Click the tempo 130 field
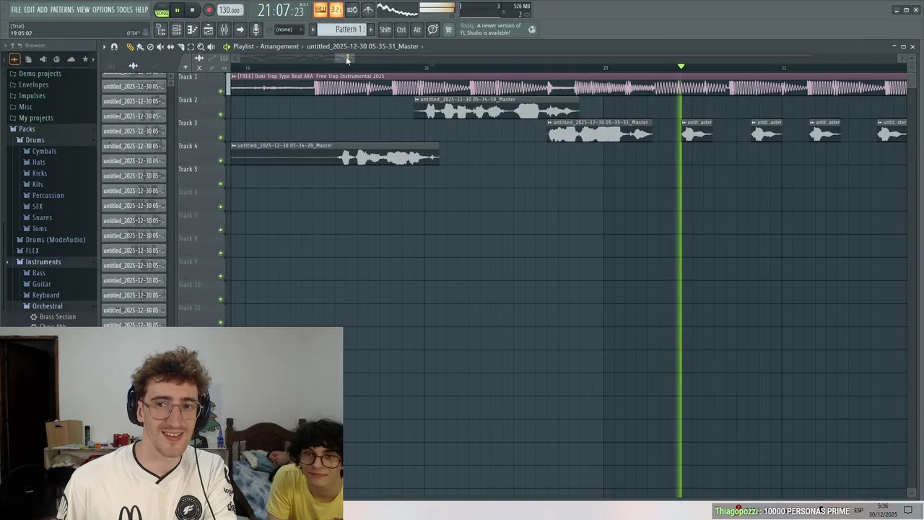The width and height of the screenshot is (924, 520). pyautogui.click(x=230, y=10)
